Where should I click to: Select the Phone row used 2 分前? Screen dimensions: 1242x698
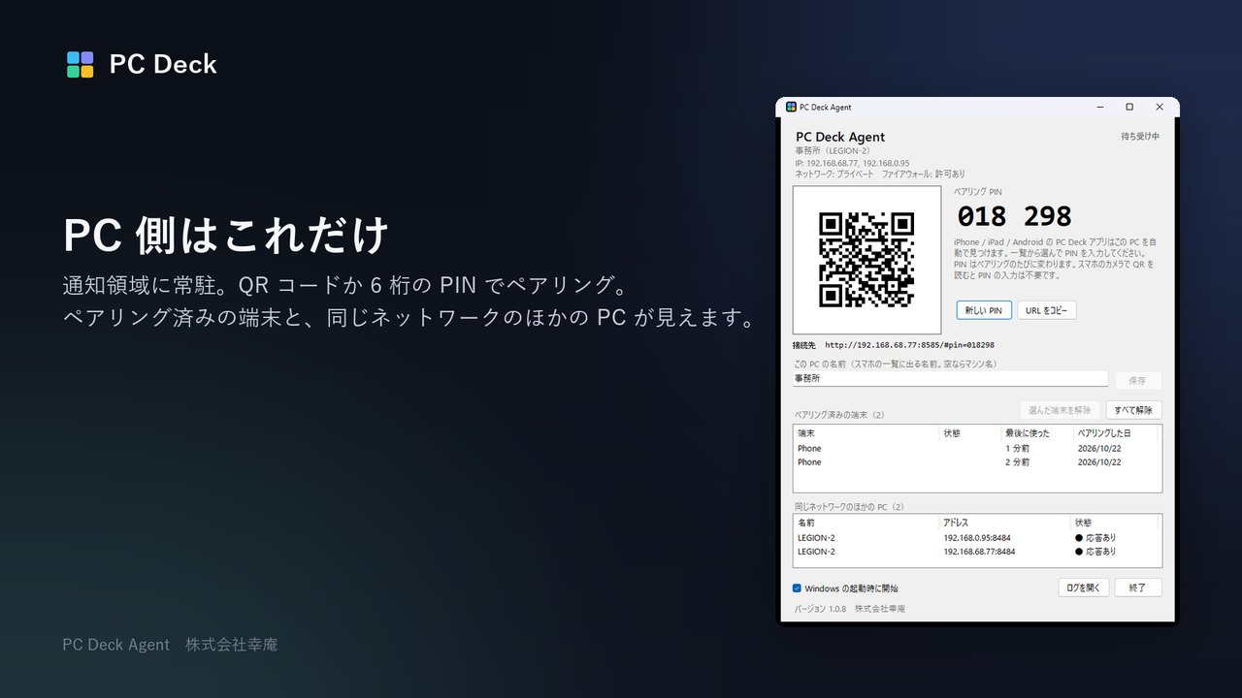(x=977, y=462)
